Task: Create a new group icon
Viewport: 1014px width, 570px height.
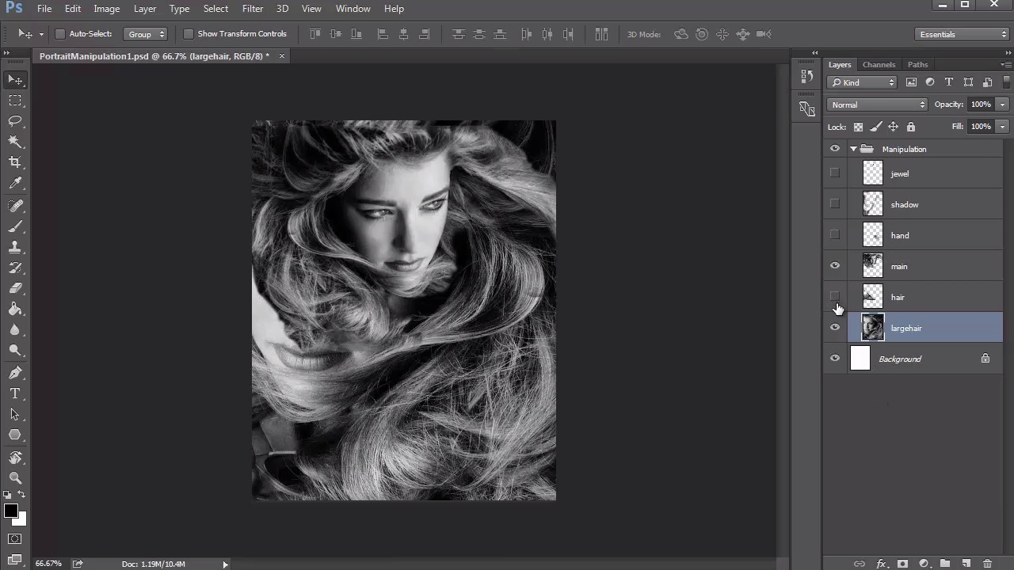Action: coord(945,564)
